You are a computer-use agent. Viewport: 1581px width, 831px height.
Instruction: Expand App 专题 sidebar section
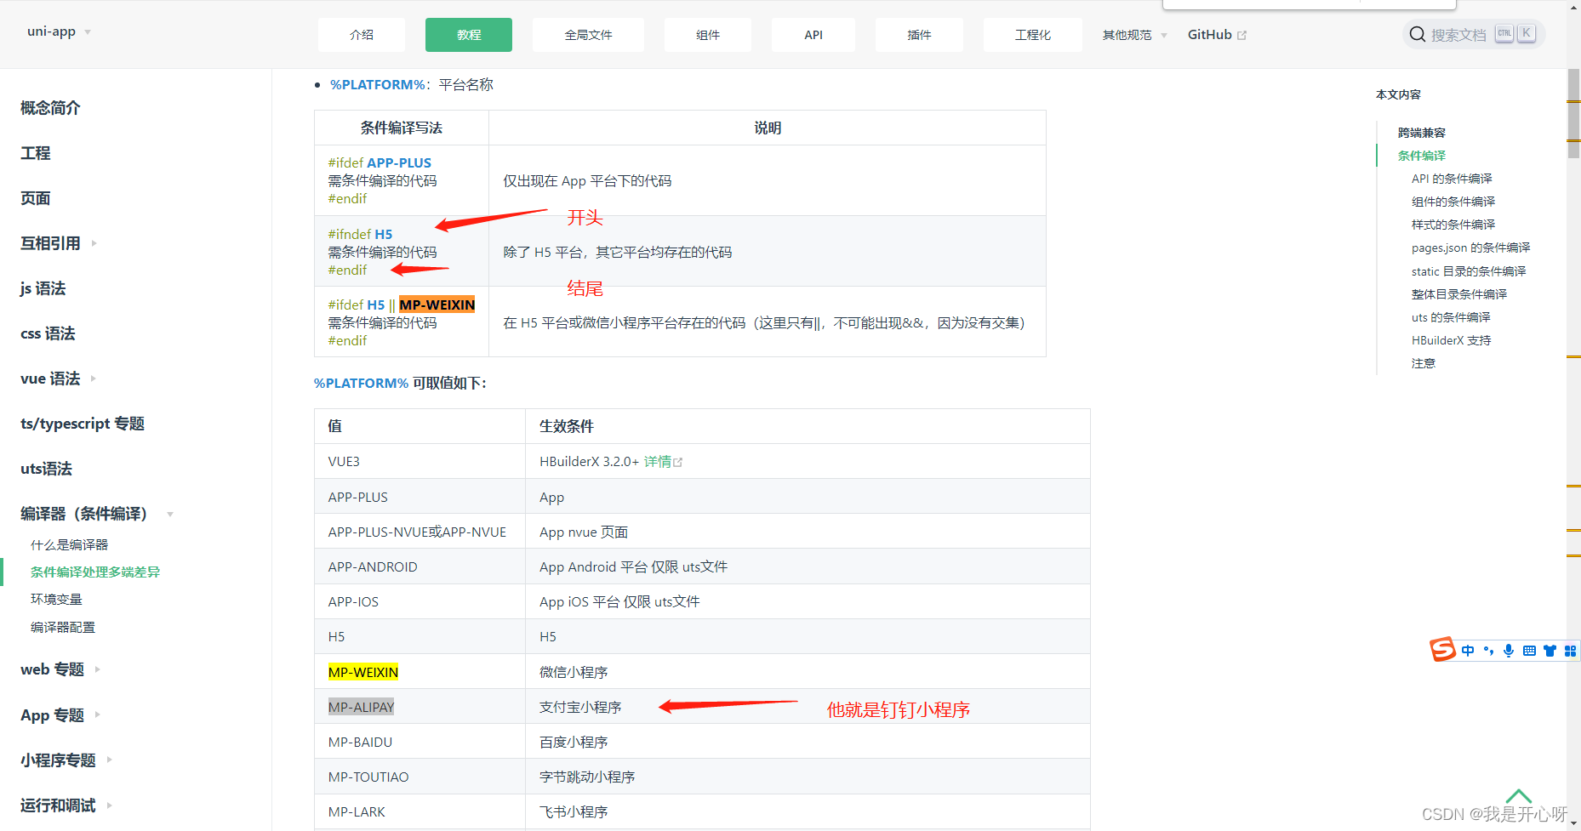click(x=97, y=714)
